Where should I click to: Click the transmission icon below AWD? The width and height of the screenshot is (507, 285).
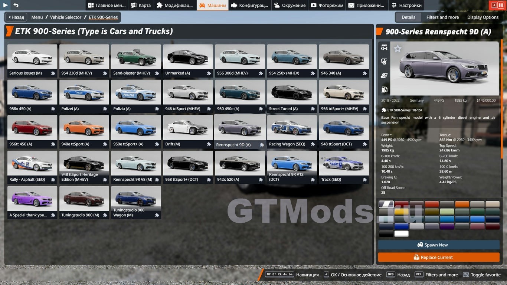coord(384,62)
